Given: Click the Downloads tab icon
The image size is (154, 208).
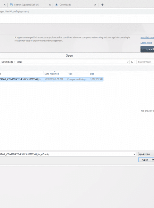Looking at the screenshot, I should (56, 5).
